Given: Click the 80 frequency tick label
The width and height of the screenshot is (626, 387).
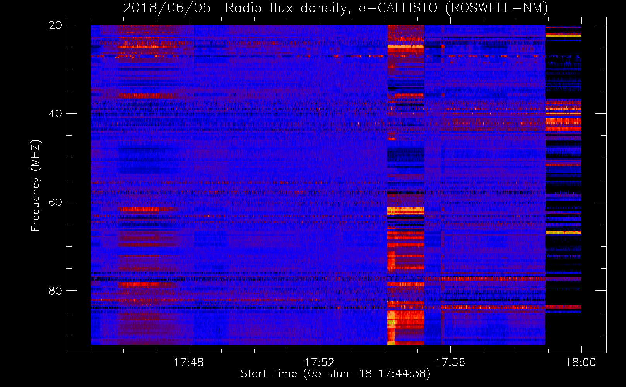Looking at the screenshot, I should point(55,291).
